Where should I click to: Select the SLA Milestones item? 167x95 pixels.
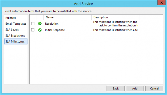click(16, 42)
